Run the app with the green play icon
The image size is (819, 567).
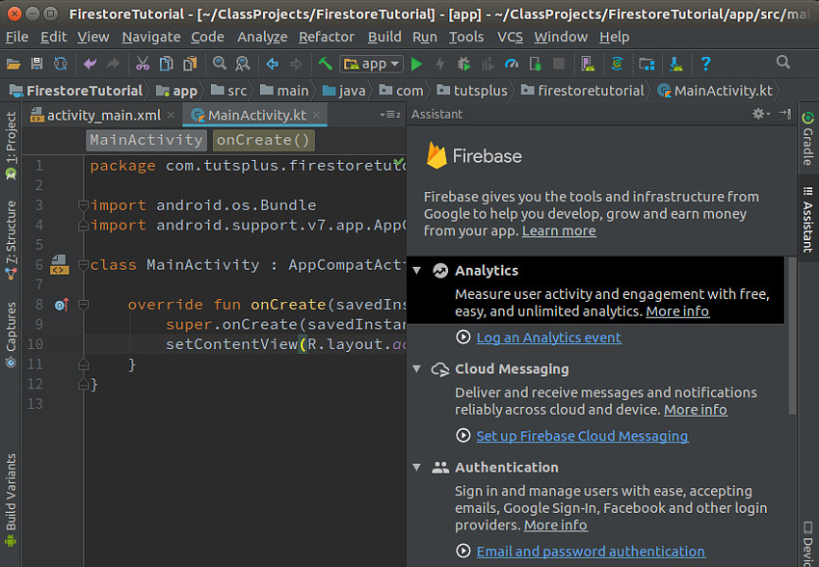click(x=416, y=66)
